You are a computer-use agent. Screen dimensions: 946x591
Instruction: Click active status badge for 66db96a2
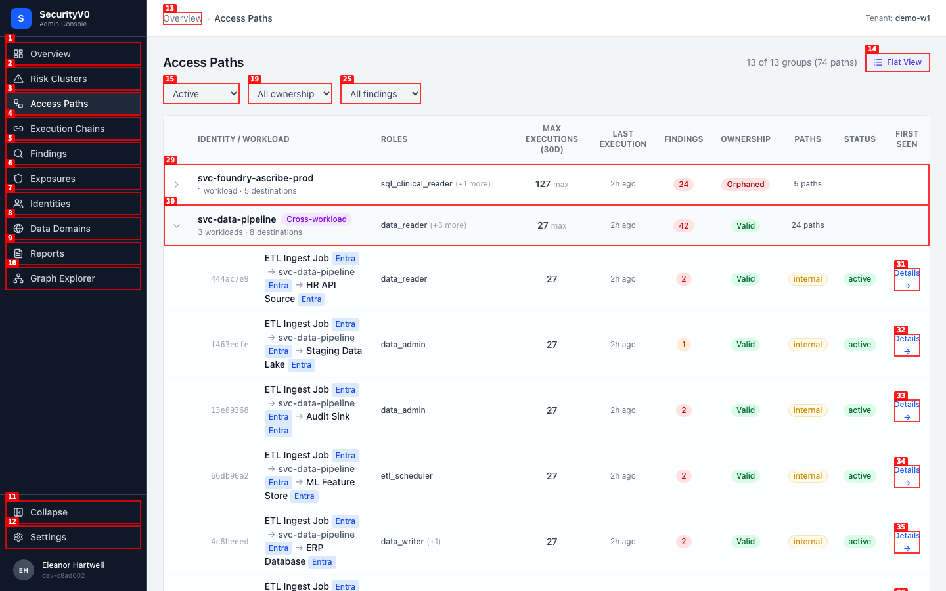pyautogui.click(x=859, y=476)
